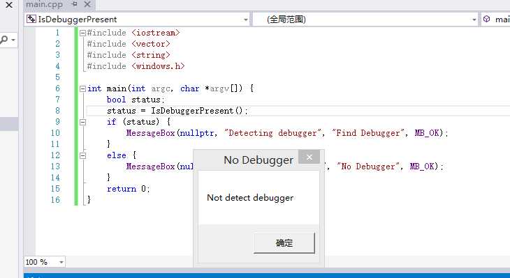Click the IsDebuggerPresent() call on line 8

(197, 111)
